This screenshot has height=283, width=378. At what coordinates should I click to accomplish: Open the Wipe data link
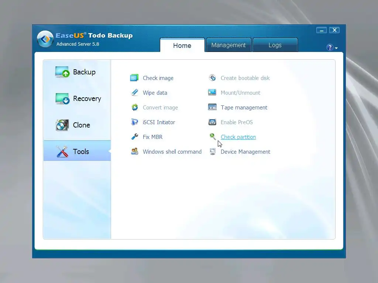pyautogui.click(x=155, y=92)
